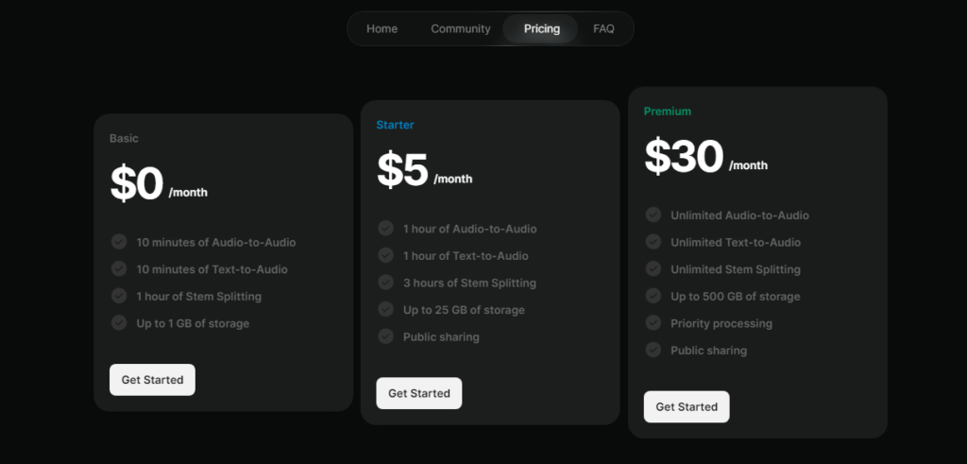Click checkmark icon beside 10 minutes of Audio-to-Audio
Viewport: 967px width, 464px height.
(x=119, y=242)
